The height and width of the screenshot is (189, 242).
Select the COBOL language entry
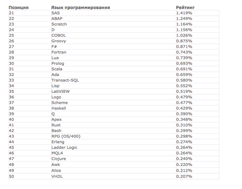coord(58,36)
